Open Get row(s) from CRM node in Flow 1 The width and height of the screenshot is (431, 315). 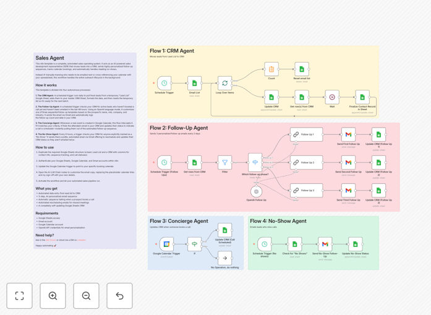coord(302,97)
